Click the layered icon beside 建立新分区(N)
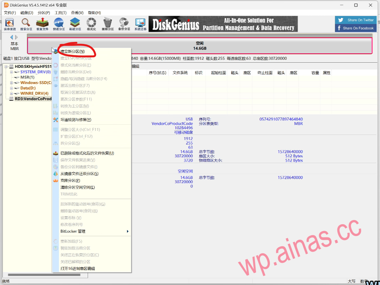This screenshot has height=285, width=380. point(56,51)
